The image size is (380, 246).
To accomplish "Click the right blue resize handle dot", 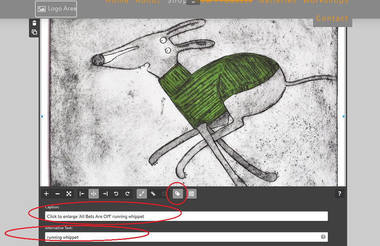I will pos(344,116).
